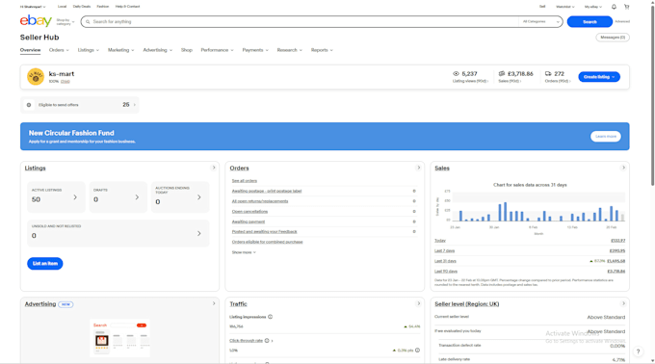
Task: Expand the Marketing menu
Action: pyautogui.click(x=121, y=50)
